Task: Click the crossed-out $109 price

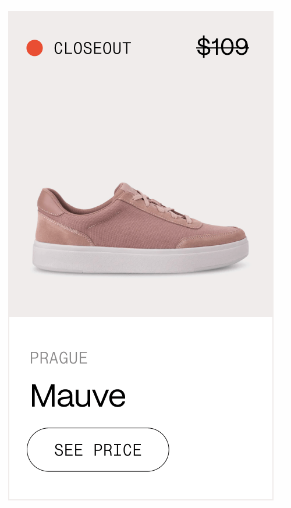Action: tap(223, 47)
